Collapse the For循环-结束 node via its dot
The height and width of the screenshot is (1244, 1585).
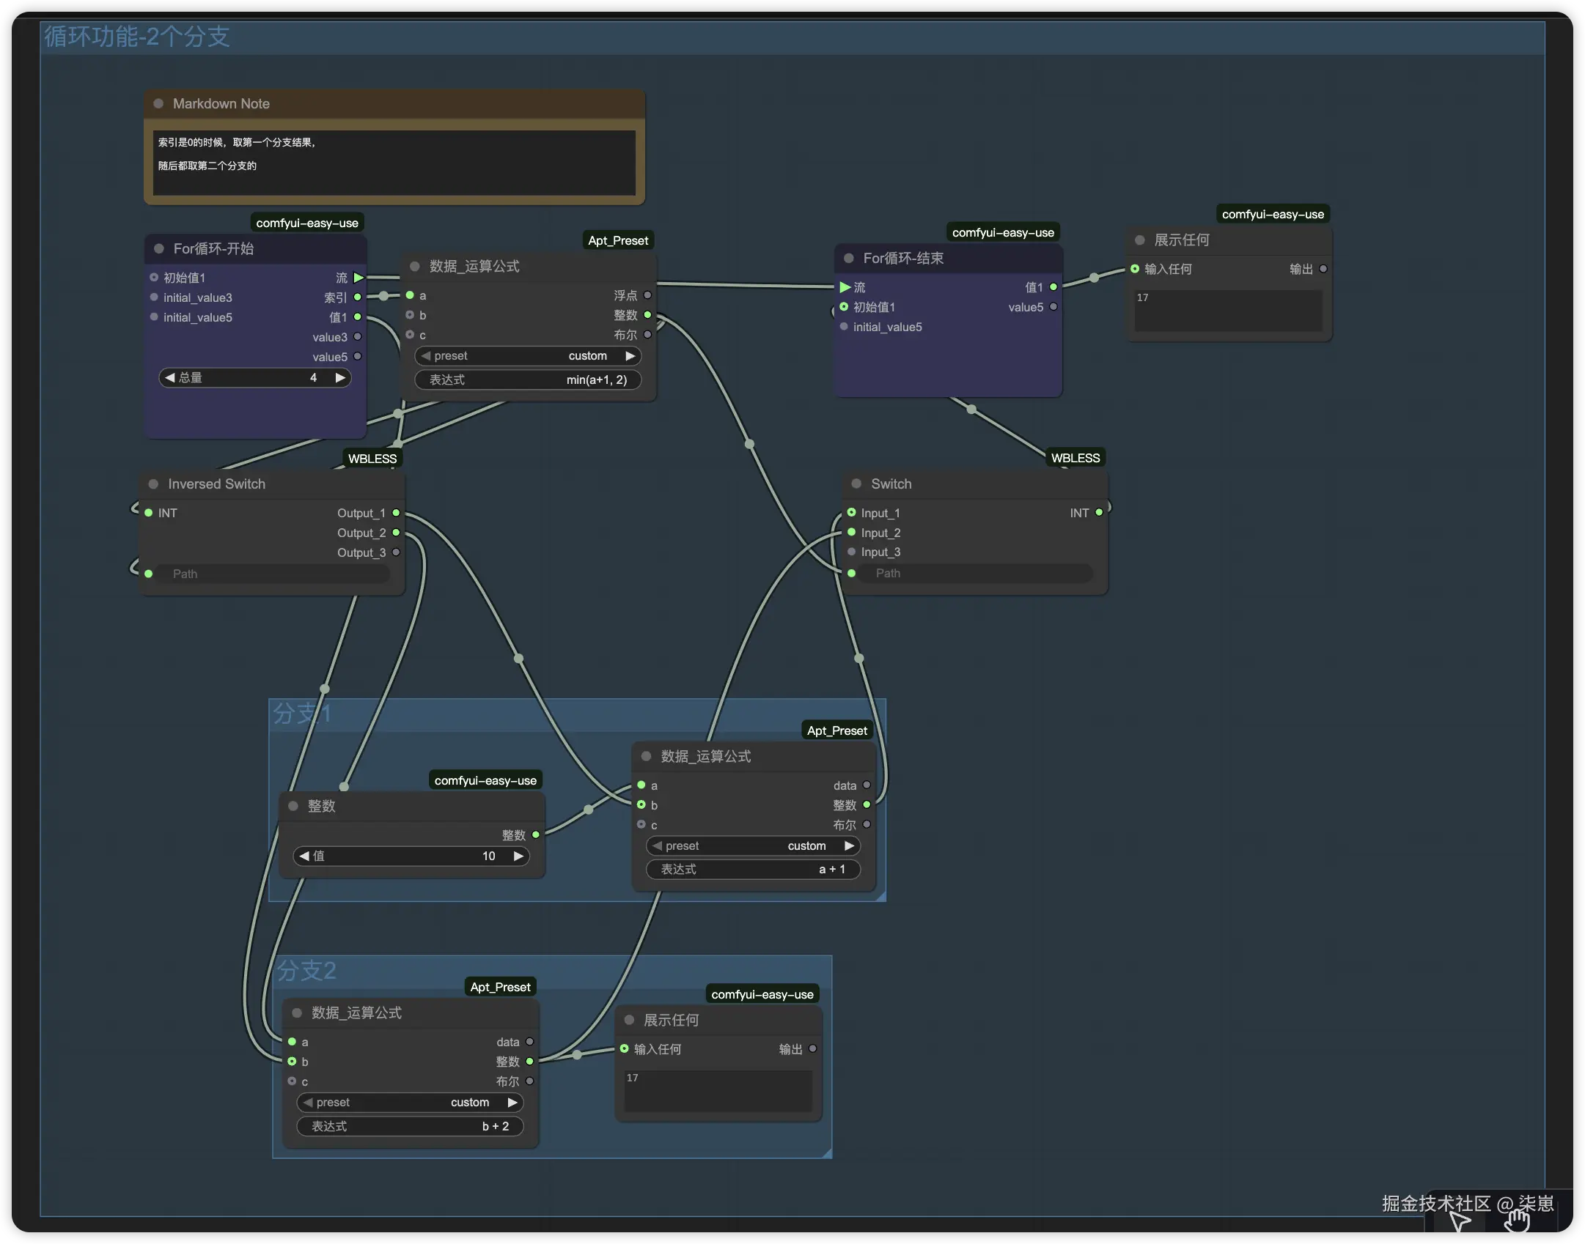point(849,259)
